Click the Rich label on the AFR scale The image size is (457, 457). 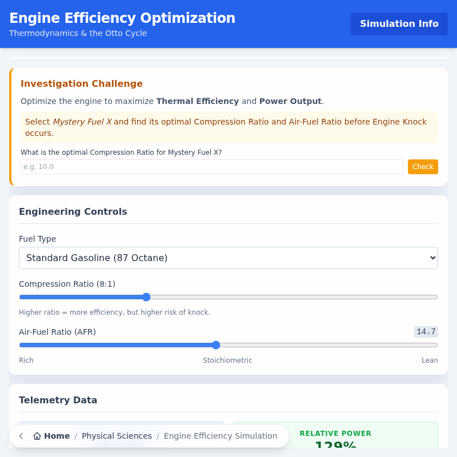pyautogui.click(x=26, y=360)
